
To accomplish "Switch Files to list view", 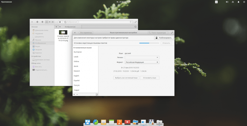I will (x=50, y=22).
